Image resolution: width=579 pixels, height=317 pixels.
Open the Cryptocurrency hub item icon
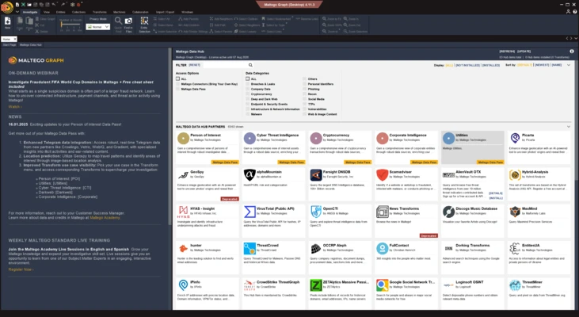pyautogui.click(x=316, y=138)
